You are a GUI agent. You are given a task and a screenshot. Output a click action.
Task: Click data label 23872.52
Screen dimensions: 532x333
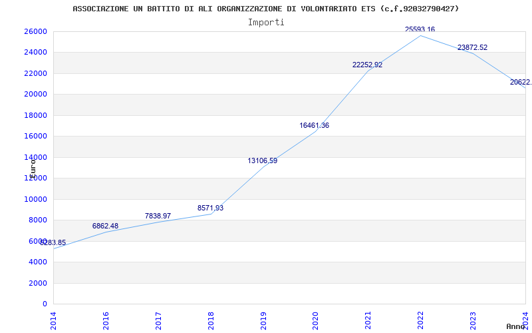point(472,47)
